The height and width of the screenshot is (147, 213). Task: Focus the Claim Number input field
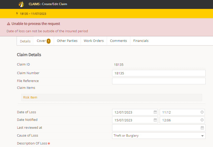[x=159, y=73]
